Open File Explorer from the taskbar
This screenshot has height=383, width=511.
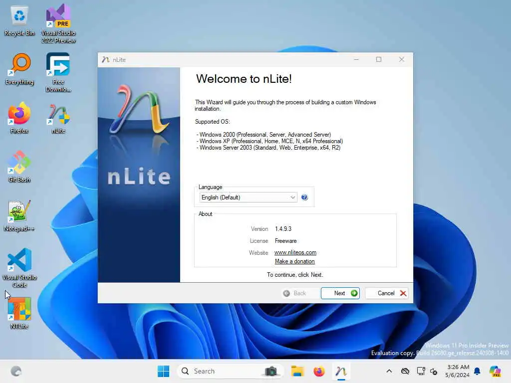[x=297, y=371]
